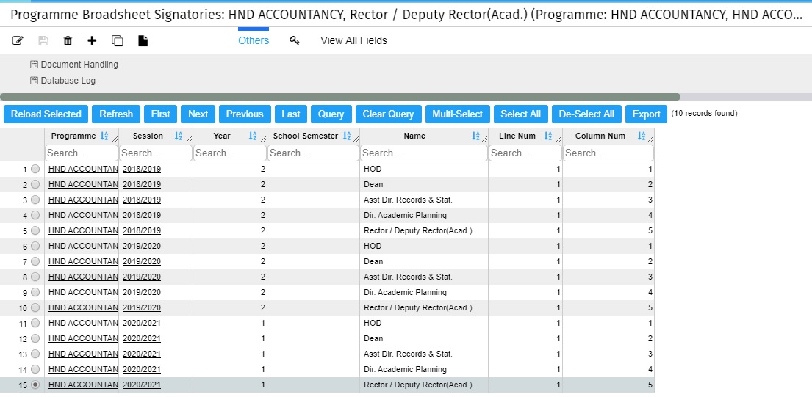Image resolution: width=812 pixels, height=397 pixels.
Task: Click the copy record icon
Action: coord(118,40)
